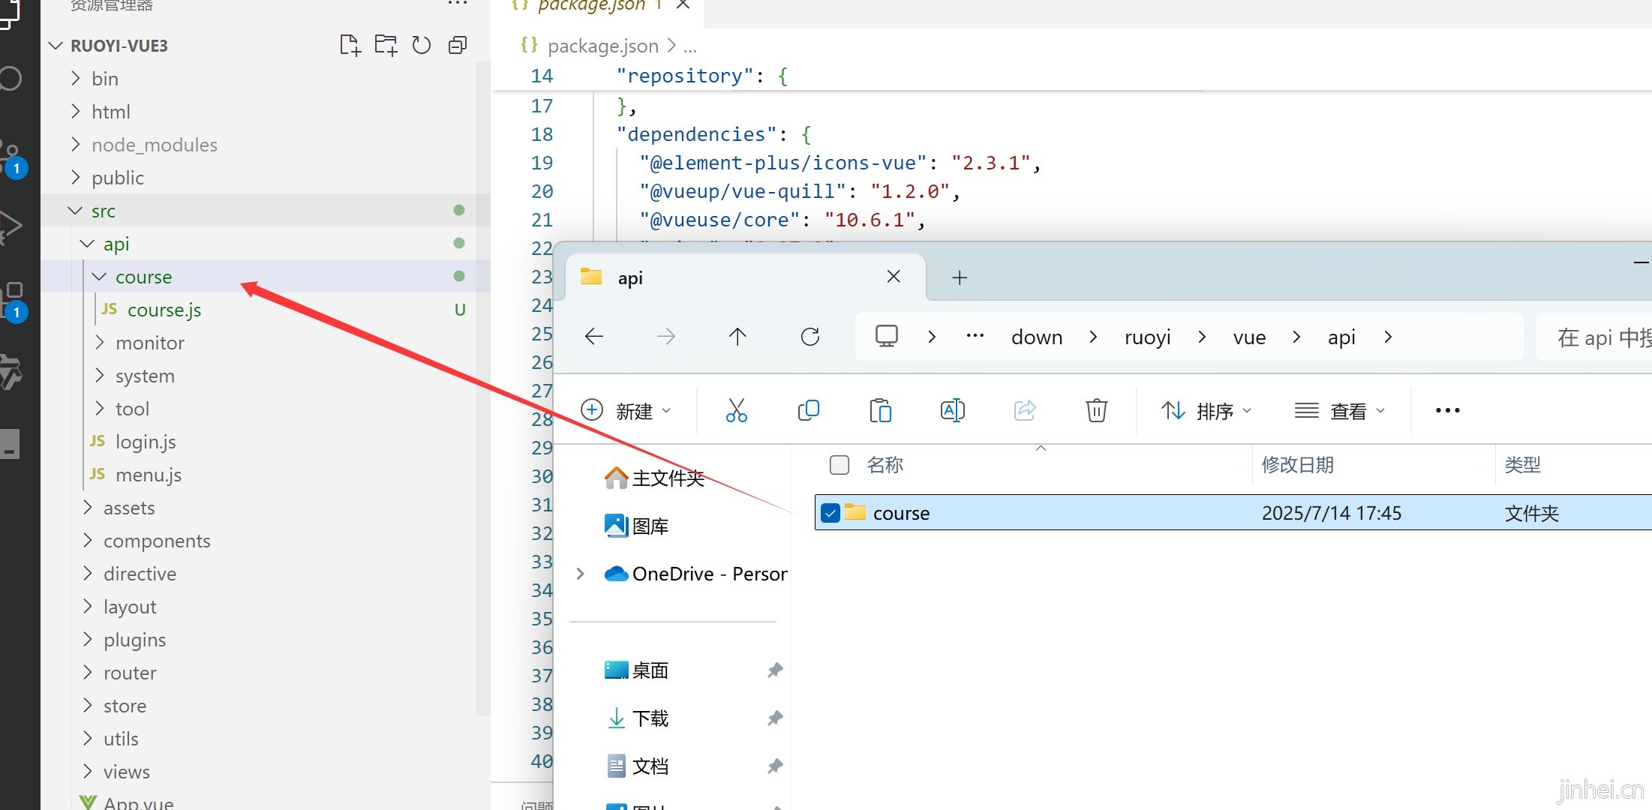Image resolution: width=1652 pixels, height=810 pixels.
Task: Close the api tab in File Explorer
Action: [894, 277]
